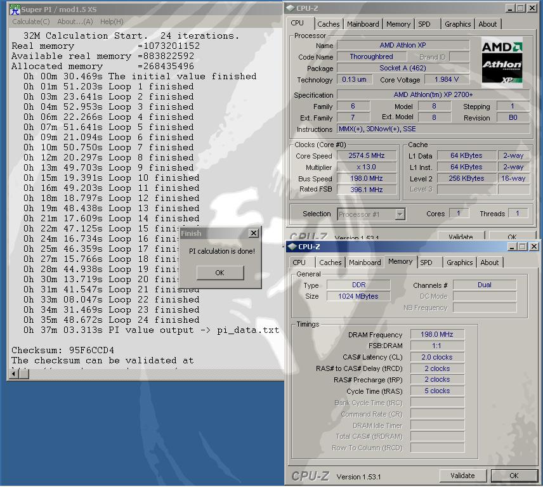The height and width of the screenshot is (487, 543).
Task: Minimize the front CPU-Z window
Action: 512,247
